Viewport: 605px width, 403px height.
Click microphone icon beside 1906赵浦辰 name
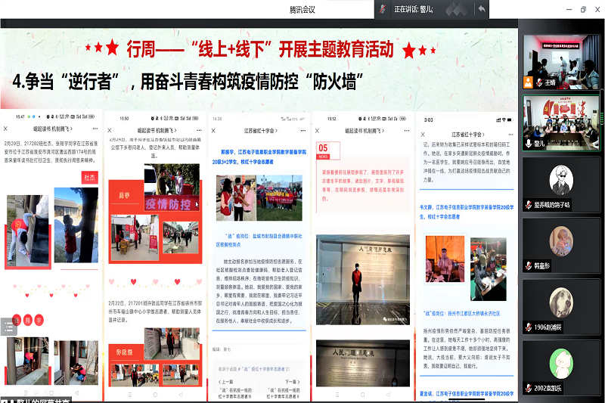528,327
